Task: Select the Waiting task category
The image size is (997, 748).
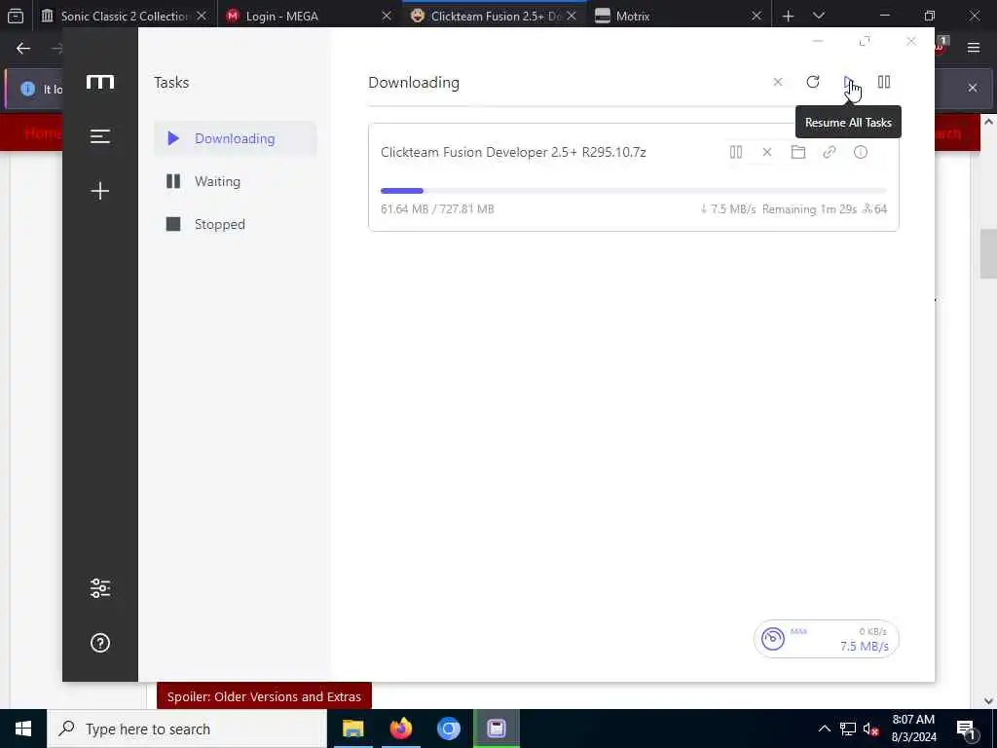Action: click(x=236, y=181)
